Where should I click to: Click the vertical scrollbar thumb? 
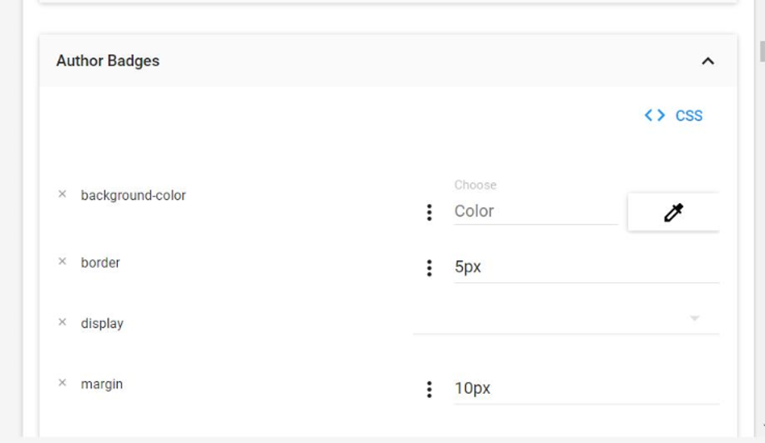pos(761,52)
